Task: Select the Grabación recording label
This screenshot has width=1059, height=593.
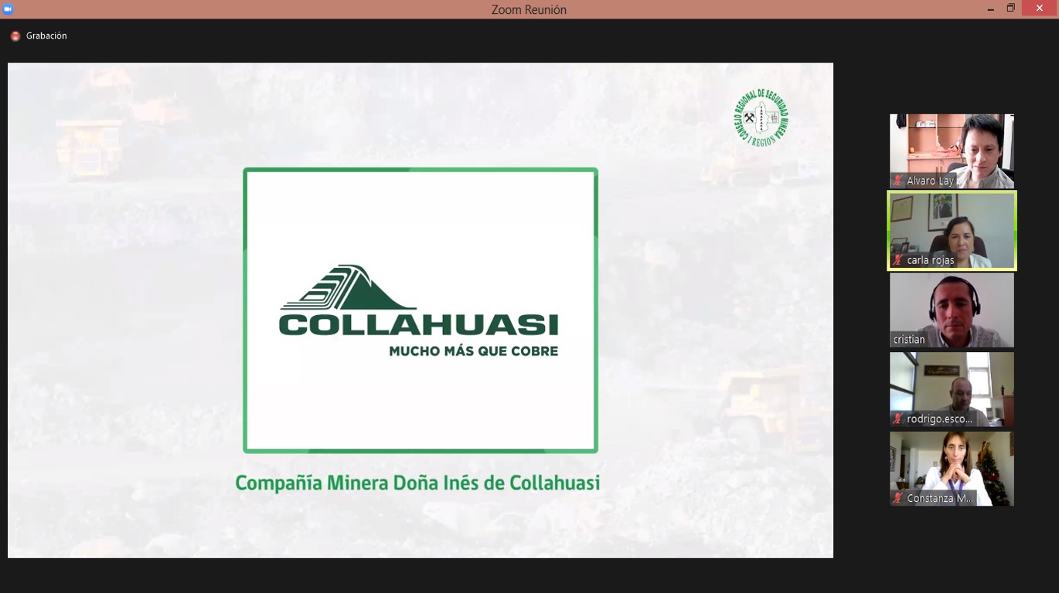Action: pyautogui.click(x=46, y=36)
